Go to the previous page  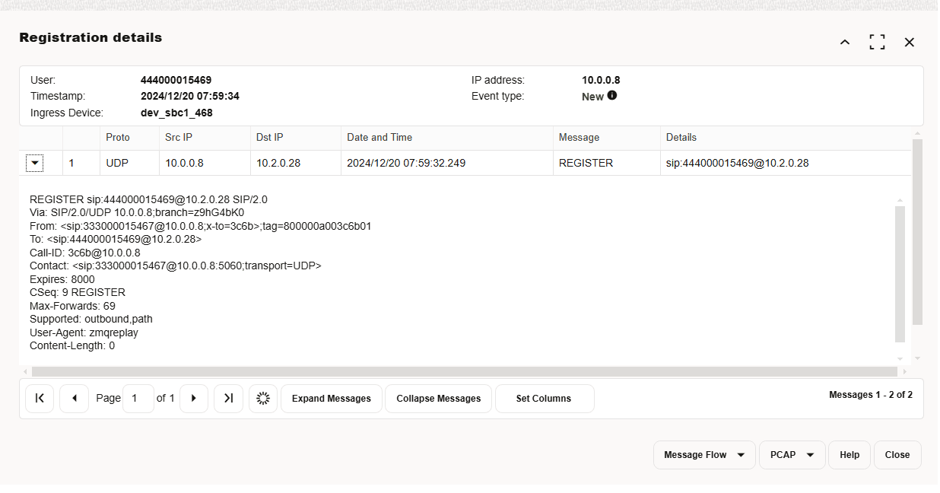click(x=74, y=398)
